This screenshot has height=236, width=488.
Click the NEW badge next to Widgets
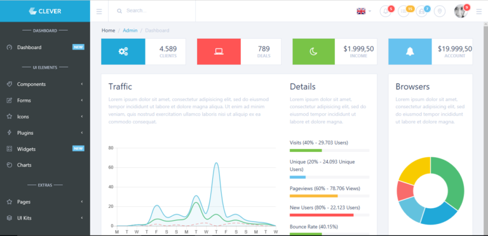[x=78, y=148]
